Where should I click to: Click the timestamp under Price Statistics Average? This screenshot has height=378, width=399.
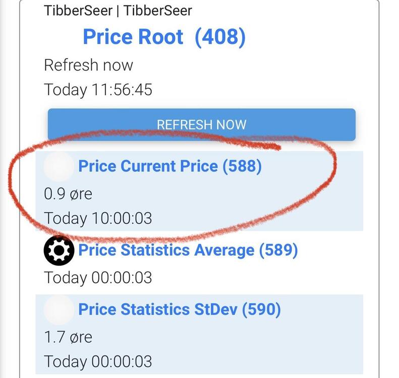(98, 277)
